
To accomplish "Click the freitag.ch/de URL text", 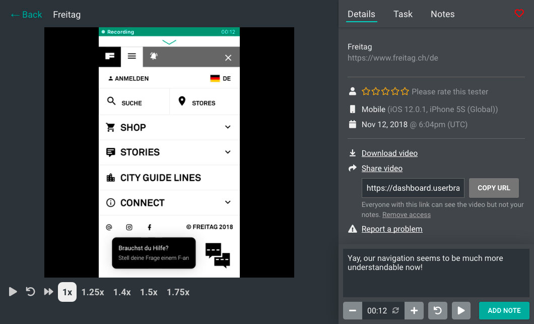I will pos(392,58).
